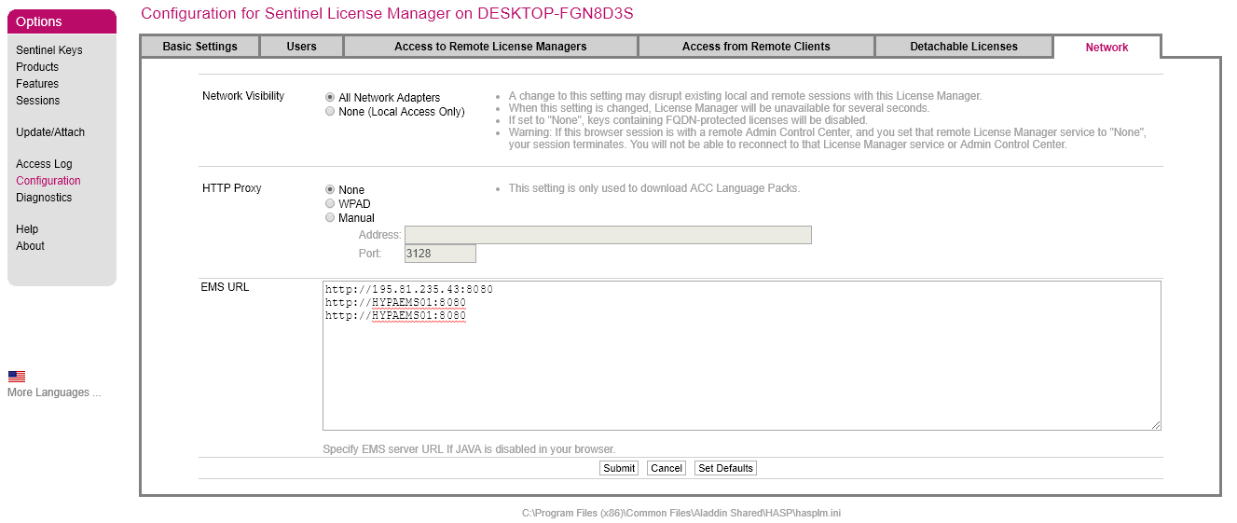
Task: Submit the configuration changes
Action: 619,468
